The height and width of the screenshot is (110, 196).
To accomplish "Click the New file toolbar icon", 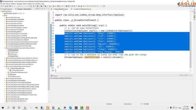I will (x=1, y=6).
